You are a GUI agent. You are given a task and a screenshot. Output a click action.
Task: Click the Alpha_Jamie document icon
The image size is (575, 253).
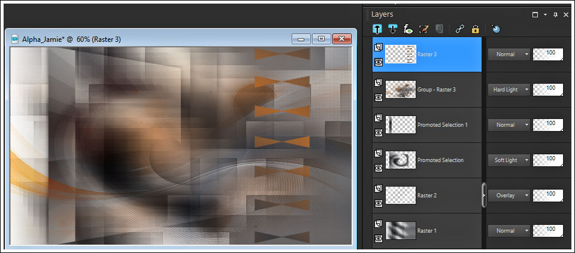click(15, 39)
